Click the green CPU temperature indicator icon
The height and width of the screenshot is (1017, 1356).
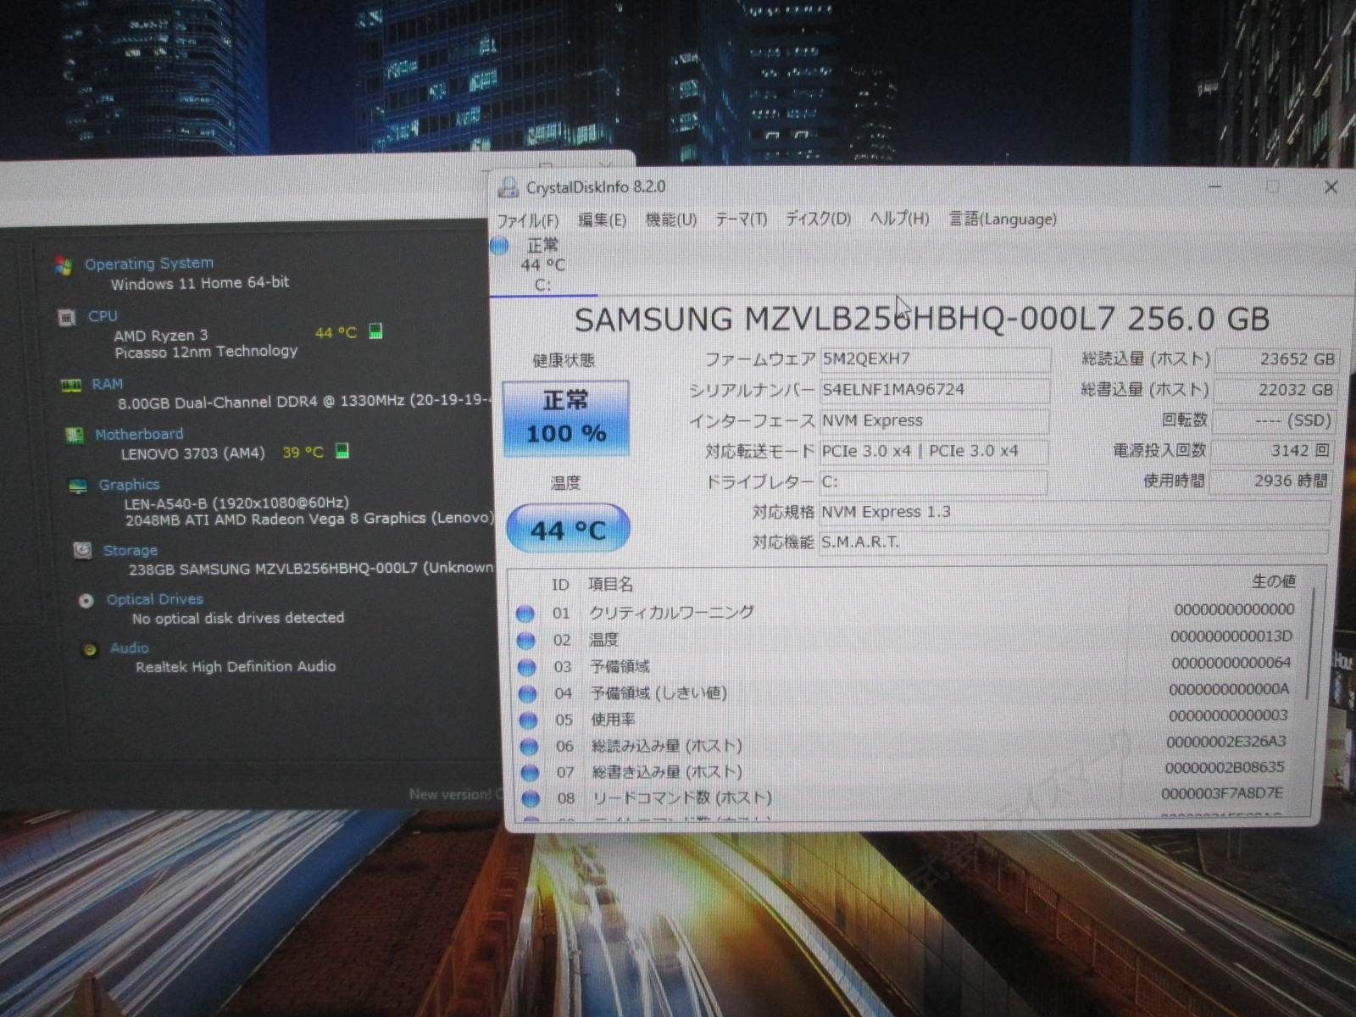[376, 331]
